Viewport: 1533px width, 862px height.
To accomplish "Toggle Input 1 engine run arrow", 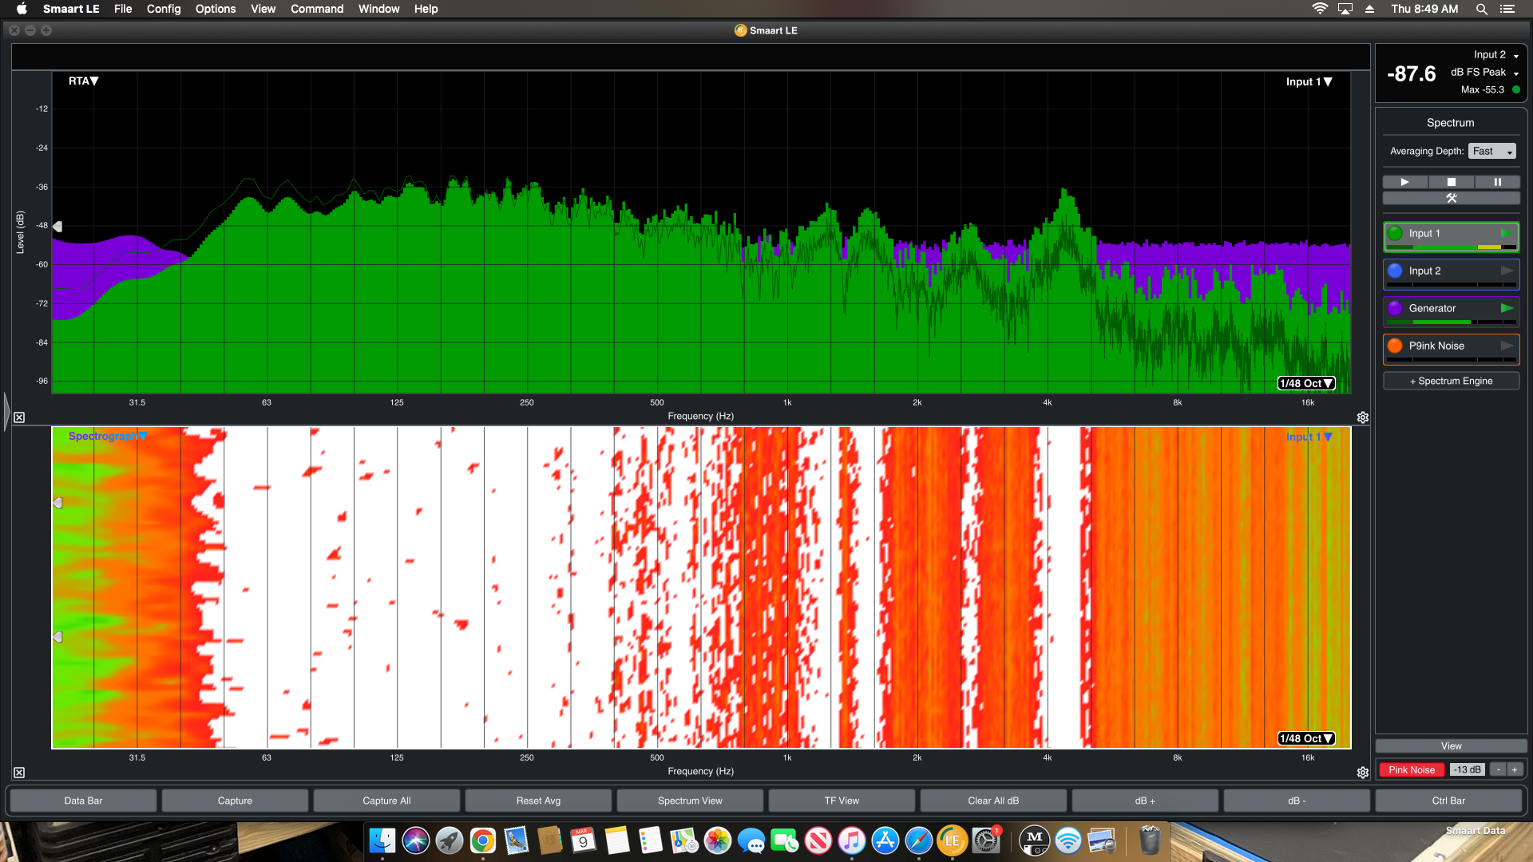I will [x=1507, y=233].
